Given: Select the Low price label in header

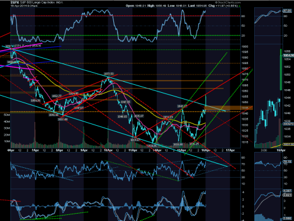Looking at the screenshot, I should pos(171,5).
